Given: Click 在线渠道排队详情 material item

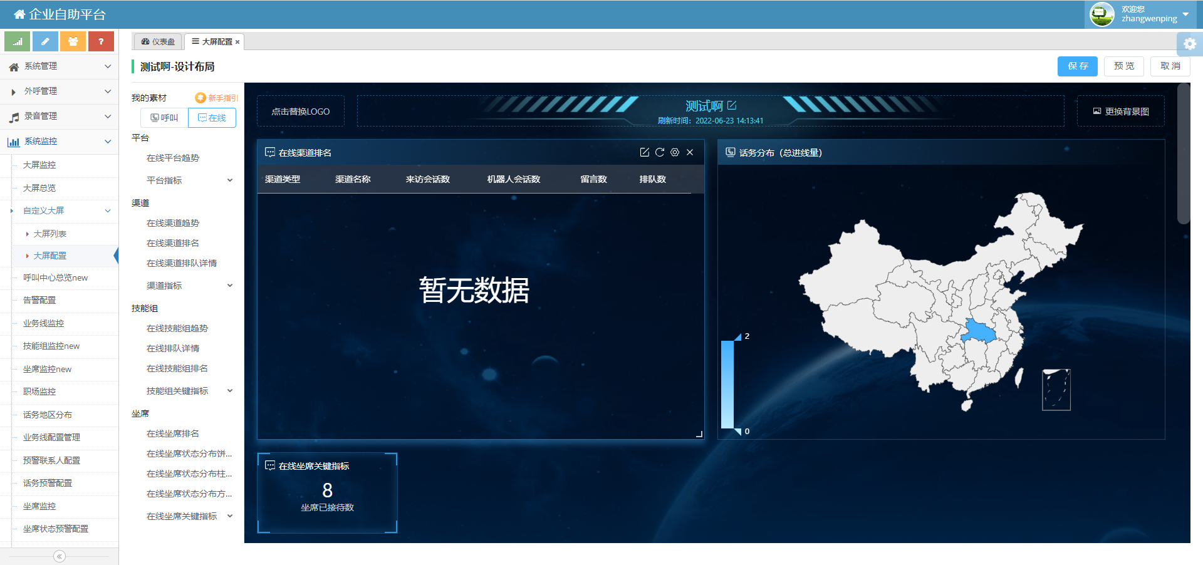Looking at the screenshot, I should 182,263.
